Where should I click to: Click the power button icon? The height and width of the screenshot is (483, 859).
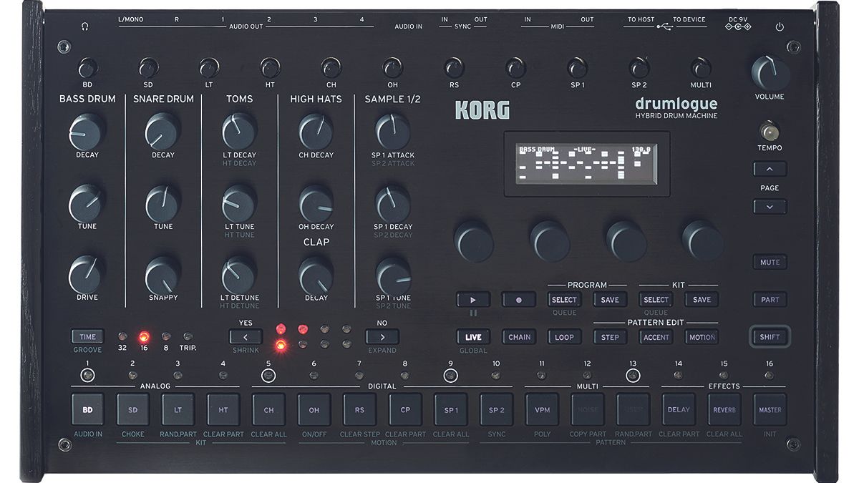pos(780,27)
